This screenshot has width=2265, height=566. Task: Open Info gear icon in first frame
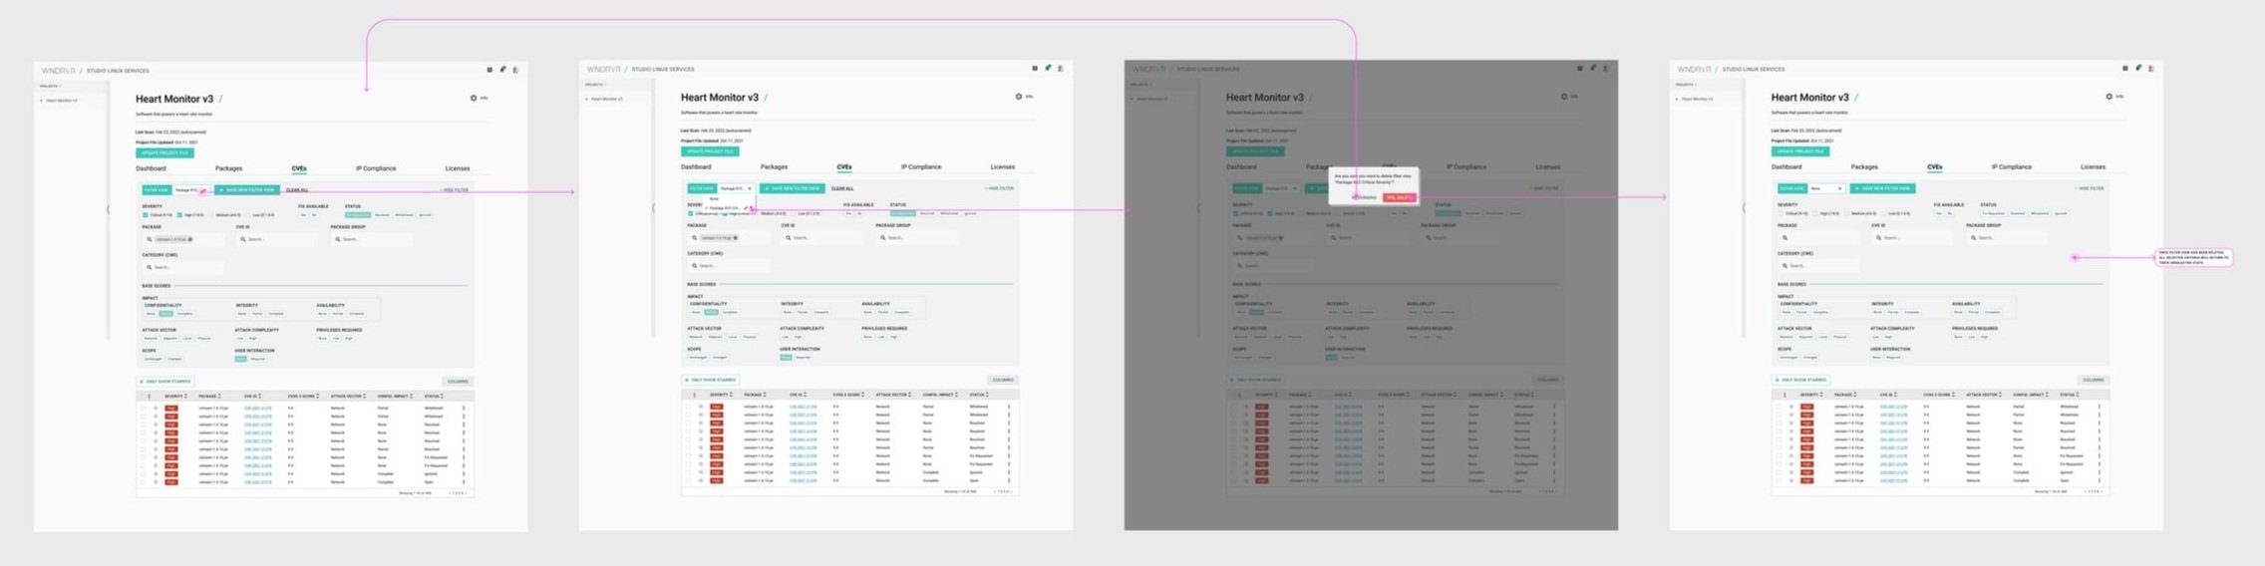(474, 98)
